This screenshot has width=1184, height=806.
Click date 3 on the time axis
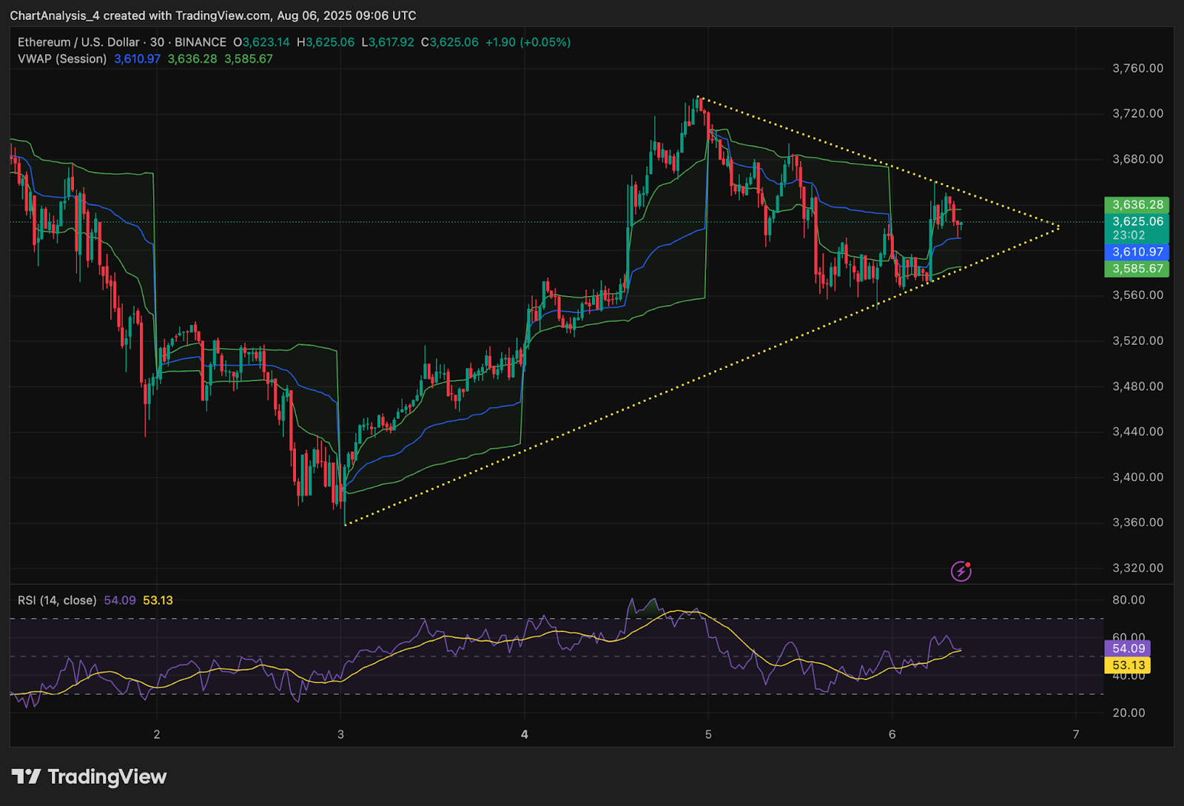[340, 734]
